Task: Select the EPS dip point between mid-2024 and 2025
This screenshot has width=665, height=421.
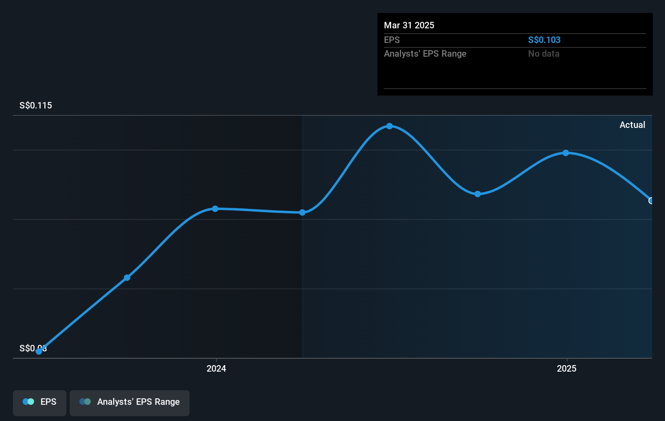Action: tap(478, 194)
